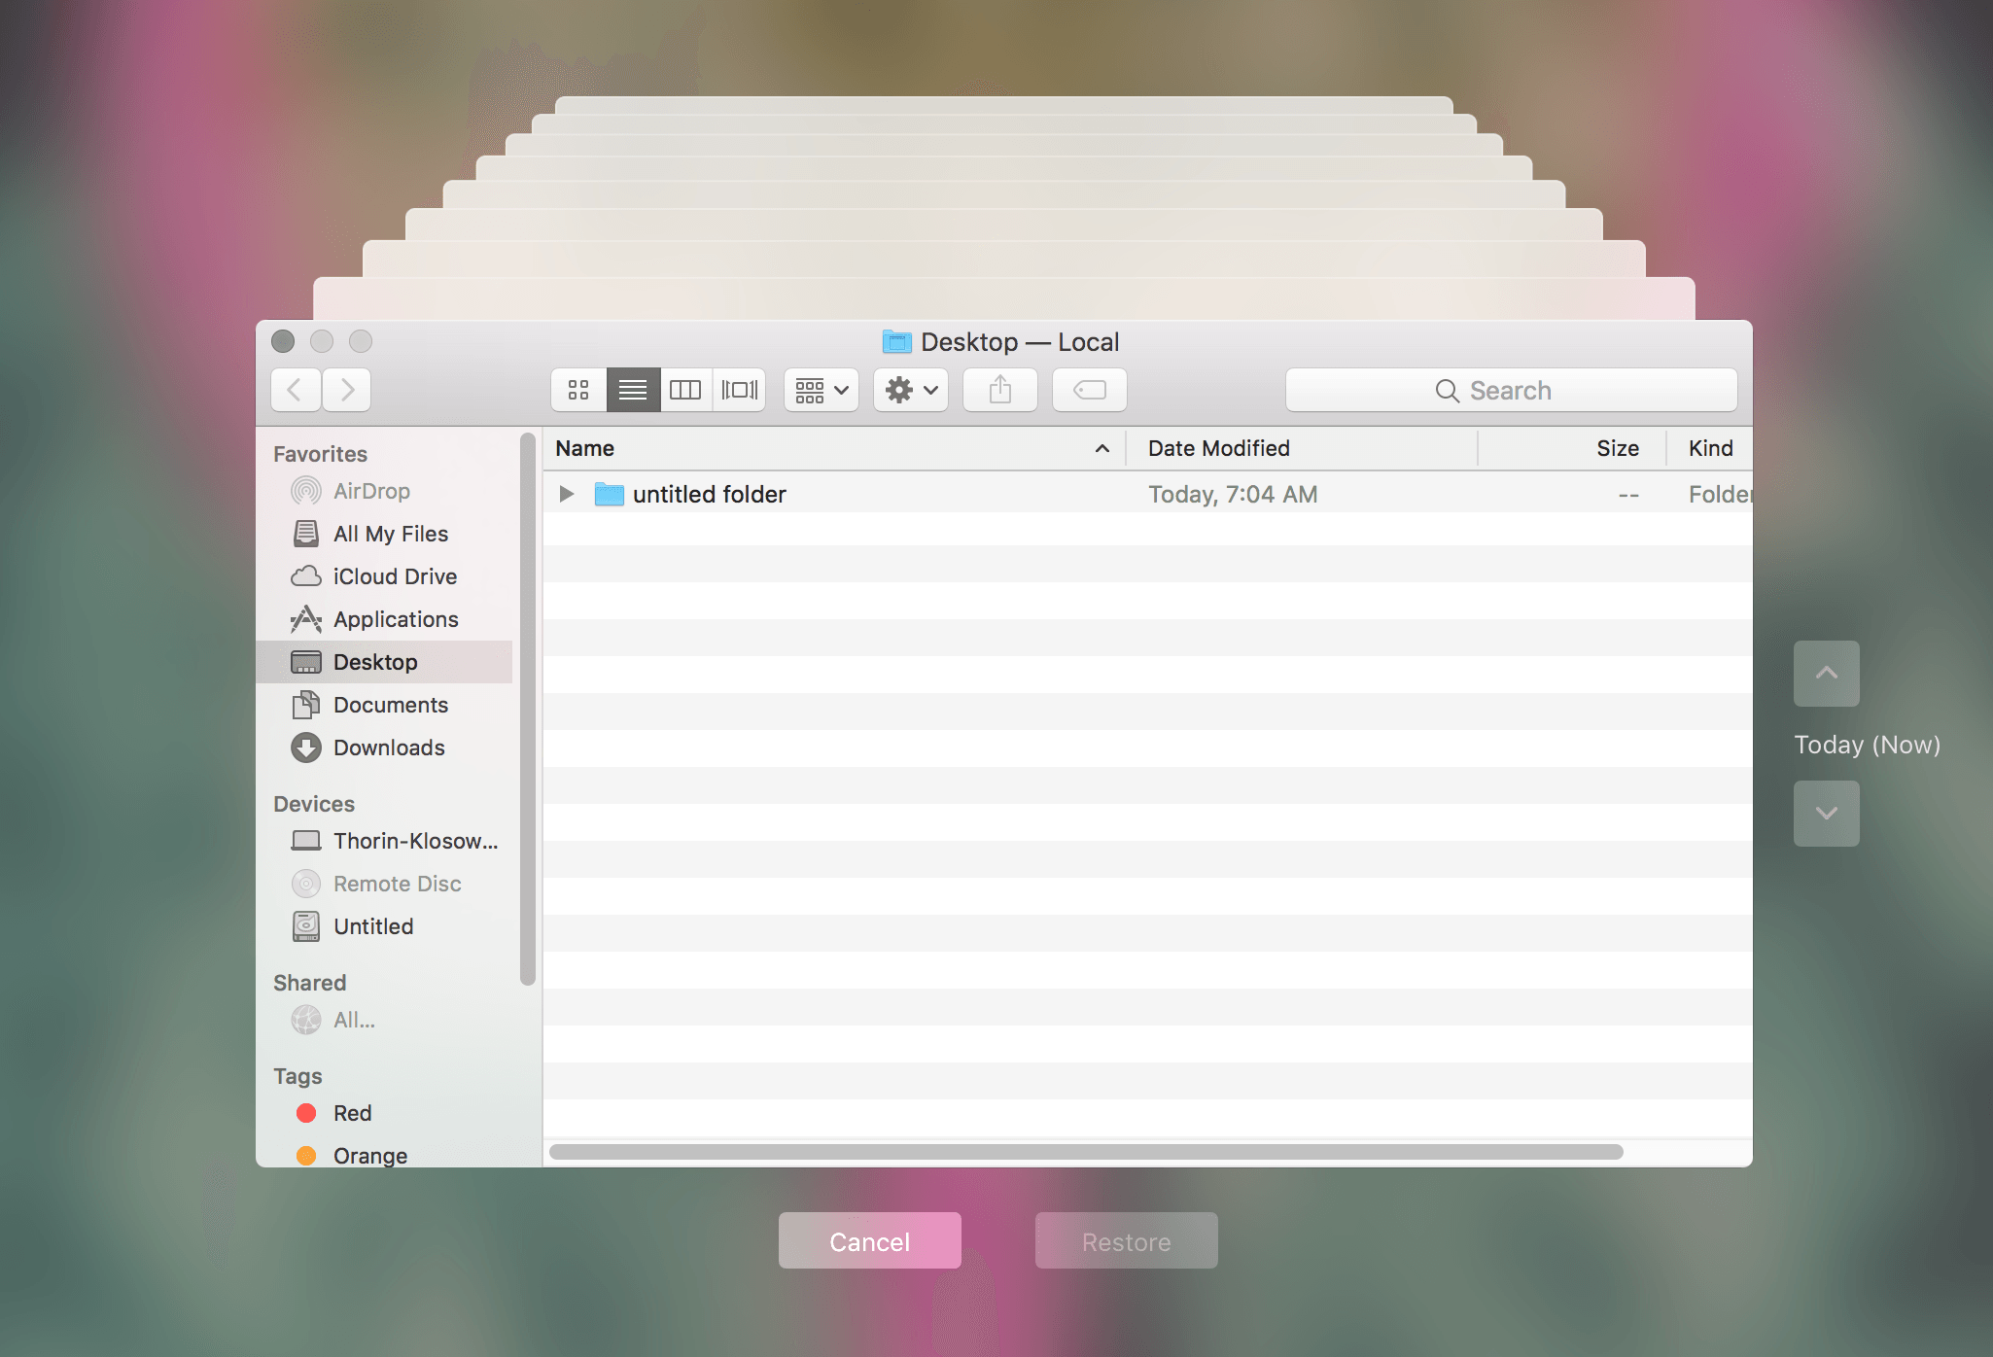
Task: Expand untitled folder disclosure triangle
Action: coord(567,494)
